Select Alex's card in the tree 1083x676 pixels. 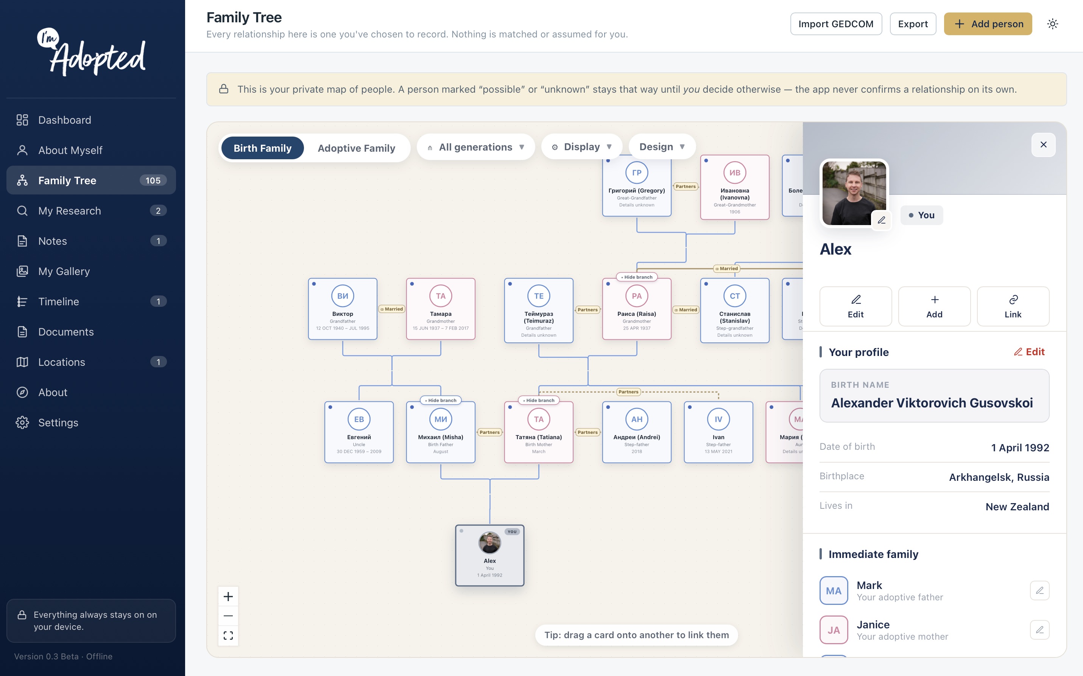click(489, 556)
